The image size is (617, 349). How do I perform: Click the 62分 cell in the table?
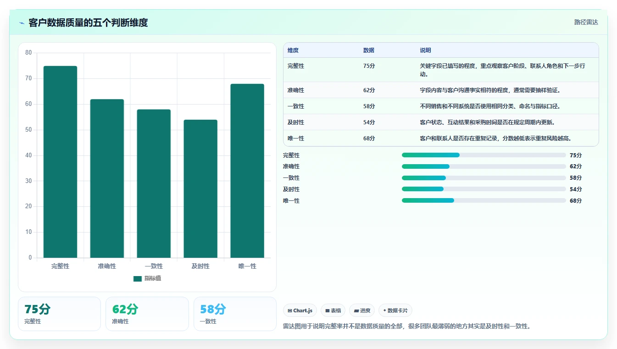tap(369, 90)
